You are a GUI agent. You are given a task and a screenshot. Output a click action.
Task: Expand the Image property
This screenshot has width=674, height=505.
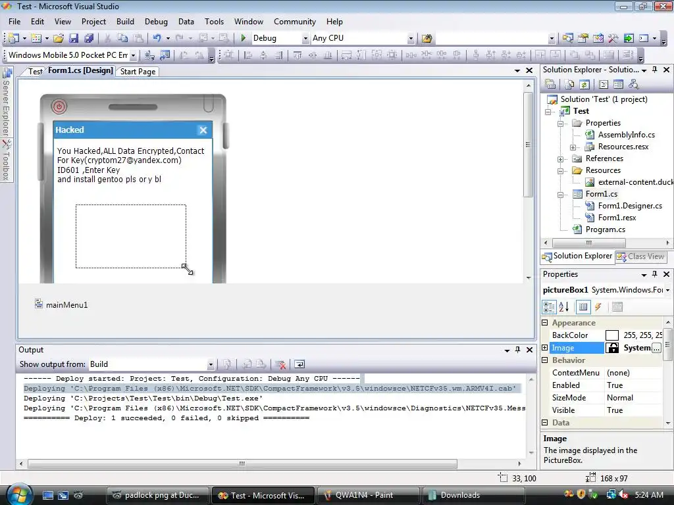click(545, 347)
